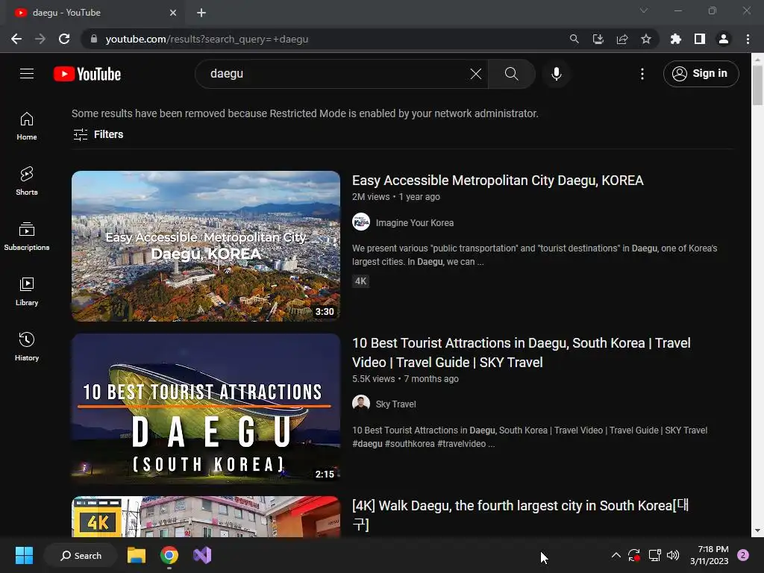This screenshot has height=573, width=764.
Task: Open Visual Studio from the taskbar
Action: point(202,555)
